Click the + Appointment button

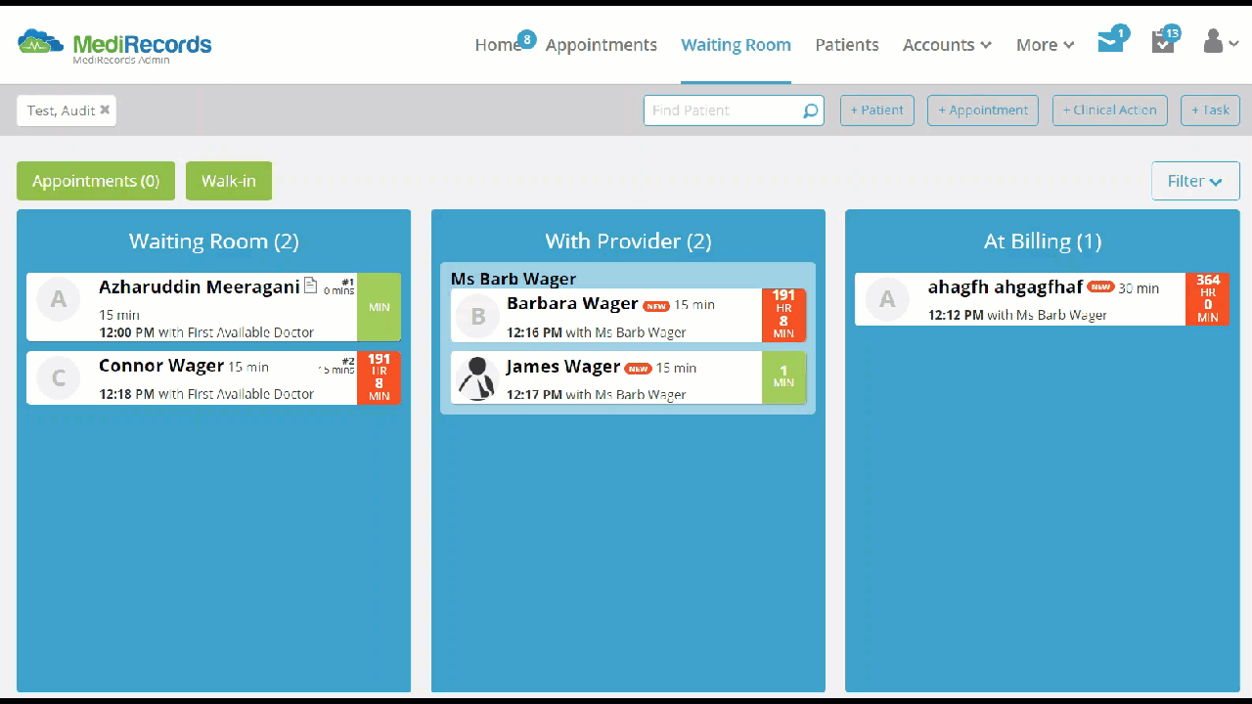983,110
